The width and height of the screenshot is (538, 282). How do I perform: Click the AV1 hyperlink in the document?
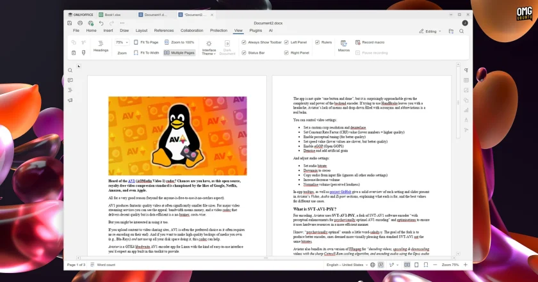pyautogui.click(x=131, y=181)
